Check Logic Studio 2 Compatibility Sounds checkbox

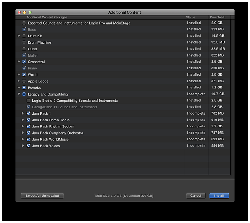(x=28, y=101)
